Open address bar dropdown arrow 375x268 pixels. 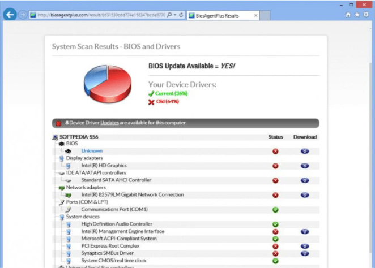pyautogui.click(x=175, y=15)
